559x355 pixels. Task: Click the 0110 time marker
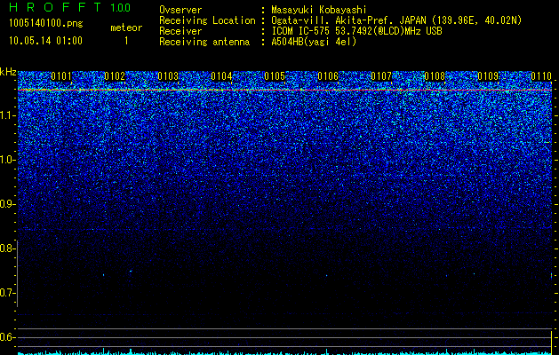pos(541,76)
